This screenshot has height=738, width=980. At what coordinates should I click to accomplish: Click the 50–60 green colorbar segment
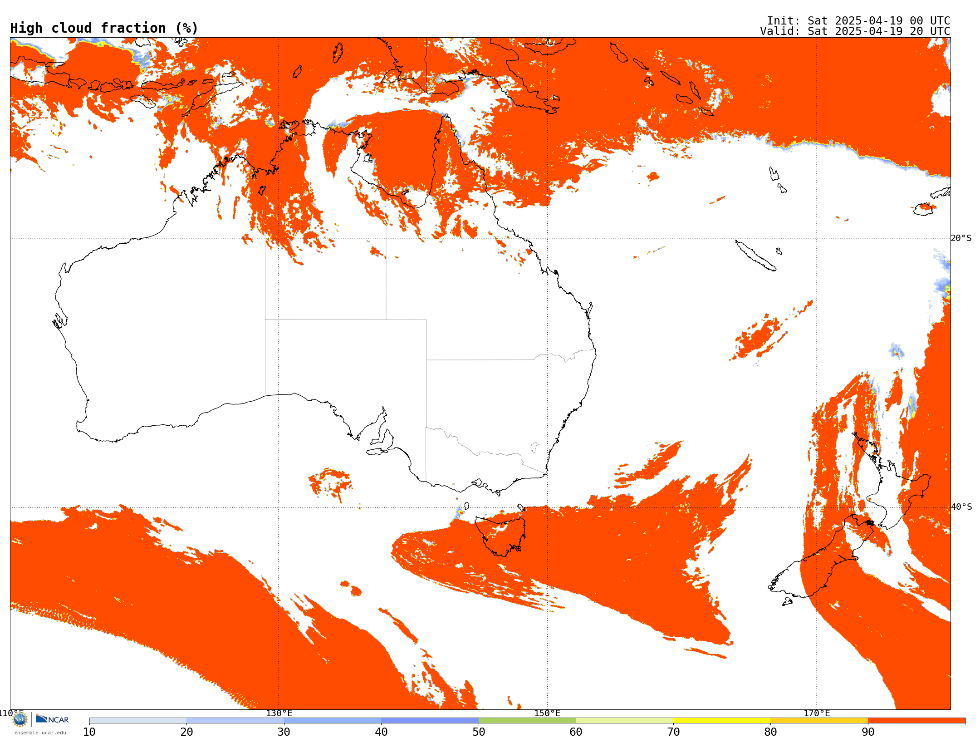click(527, 721)
